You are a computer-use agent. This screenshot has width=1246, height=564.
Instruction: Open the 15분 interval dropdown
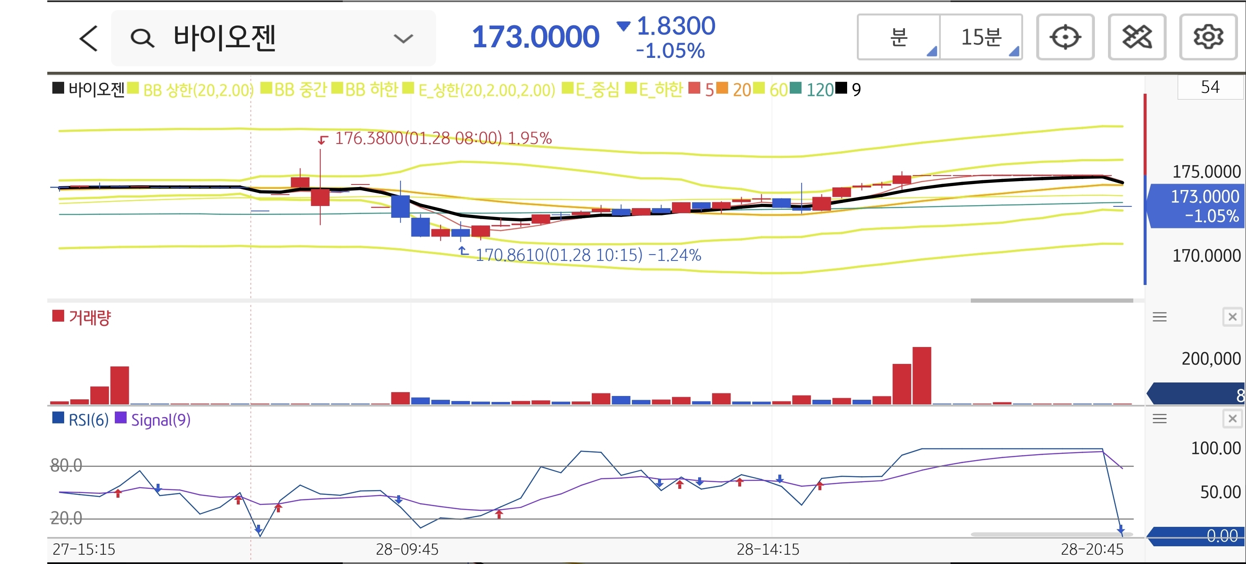981,37
